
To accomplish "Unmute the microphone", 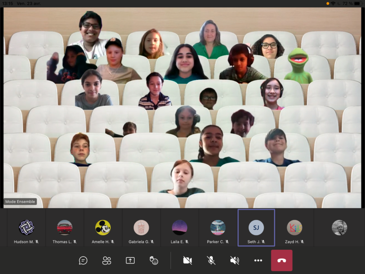I will [x=211, y=260].
